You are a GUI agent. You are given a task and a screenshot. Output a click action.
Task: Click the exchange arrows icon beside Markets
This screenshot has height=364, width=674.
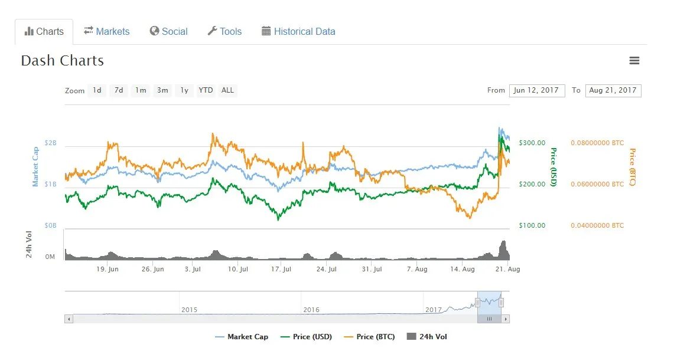[88, 31]
